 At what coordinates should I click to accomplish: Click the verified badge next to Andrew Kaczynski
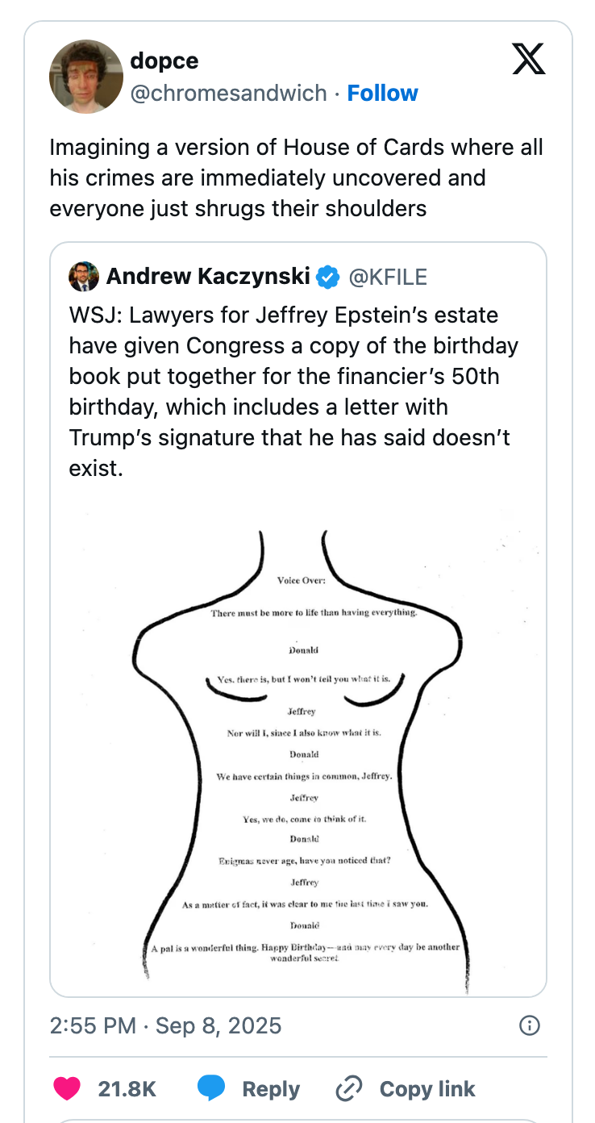point(327,277)
